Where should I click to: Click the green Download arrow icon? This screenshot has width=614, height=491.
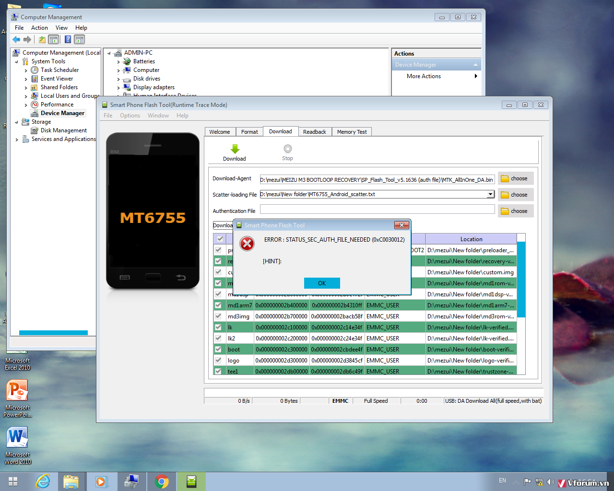235,149
